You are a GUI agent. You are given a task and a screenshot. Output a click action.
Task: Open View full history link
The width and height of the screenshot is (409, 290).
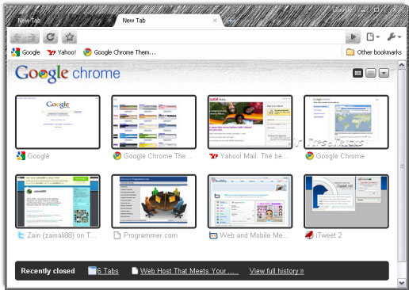[277, 271]
